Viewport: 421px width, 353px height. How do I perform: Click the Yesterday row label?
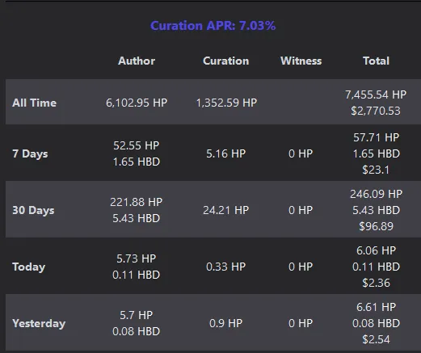39,324
